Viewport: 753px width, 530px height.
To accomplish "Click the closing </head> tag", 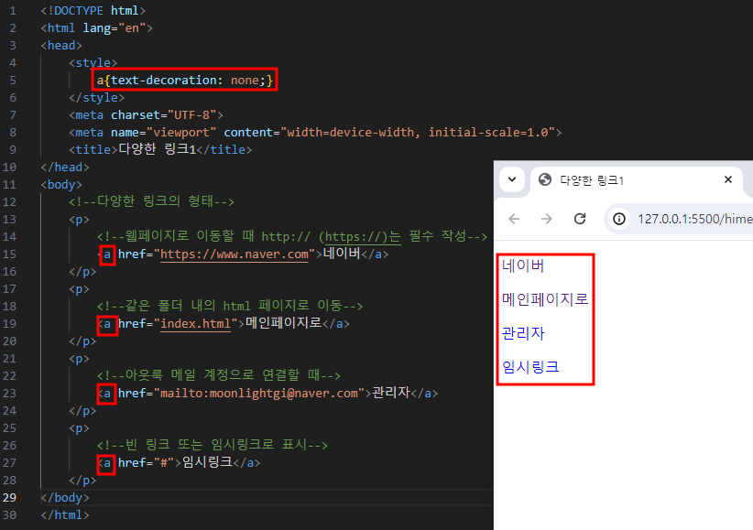I will (65, 168).
